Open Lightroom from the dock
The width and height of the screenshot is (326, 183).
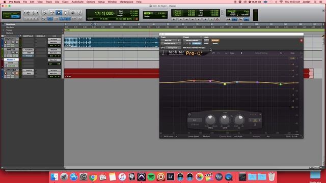pos(171,177)
